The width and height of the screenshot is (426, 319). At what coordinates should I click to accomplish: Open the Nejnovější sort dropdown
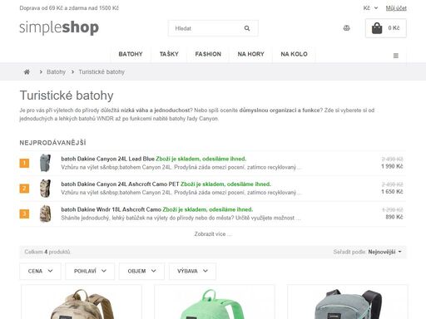(384, 252)
